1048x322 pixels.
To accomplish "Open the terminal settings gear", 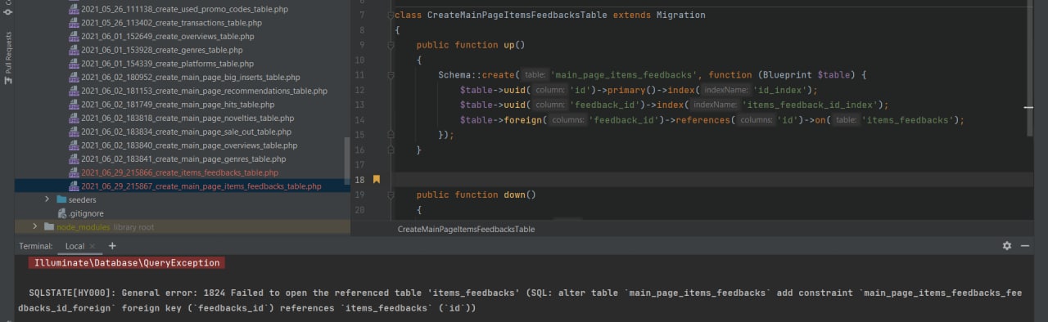I will pos(1007,245).
